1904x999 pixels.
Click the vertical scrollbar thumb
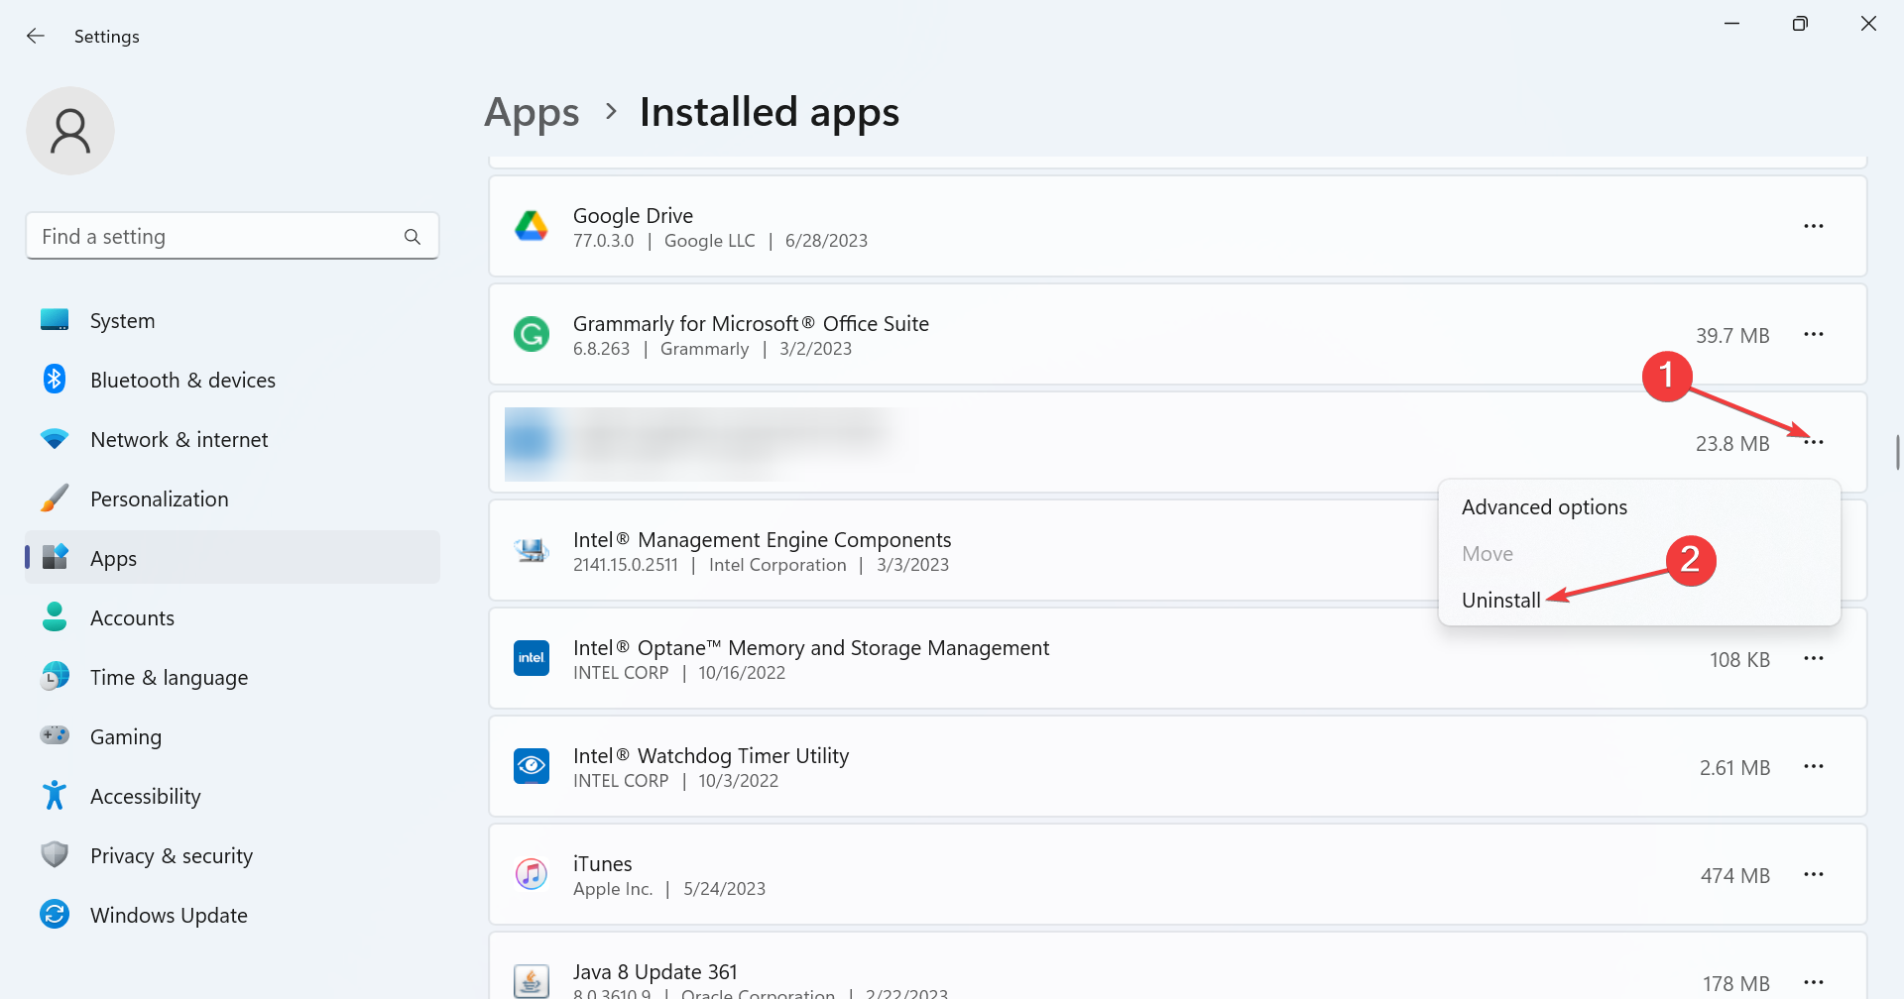1897,451
